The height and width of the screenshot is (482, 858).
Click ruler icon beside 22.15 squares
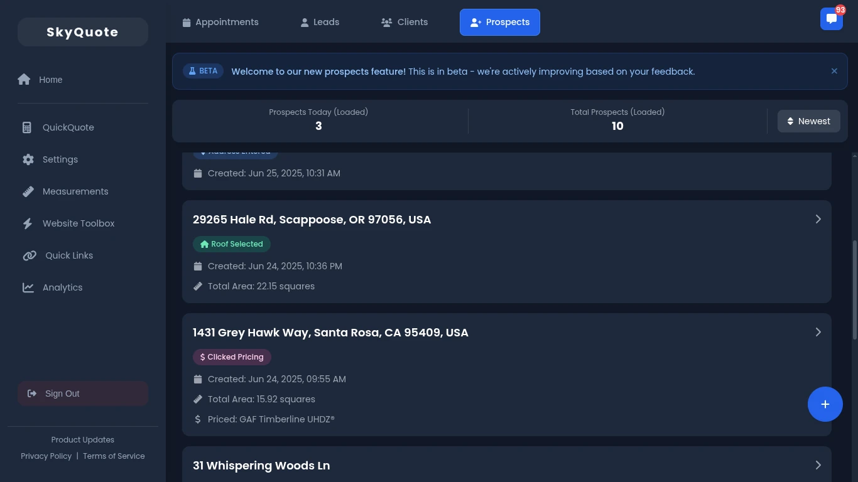click(x=198, y=286)
